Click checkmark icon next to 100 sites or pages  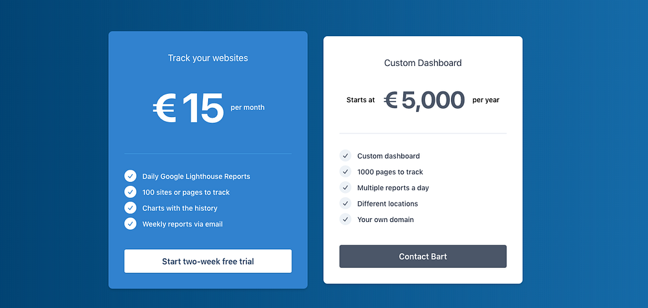[130, 192]
